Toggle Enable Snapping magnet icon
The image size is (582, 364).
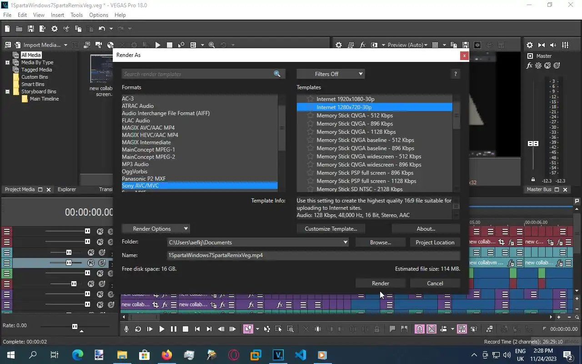point(420,329)
